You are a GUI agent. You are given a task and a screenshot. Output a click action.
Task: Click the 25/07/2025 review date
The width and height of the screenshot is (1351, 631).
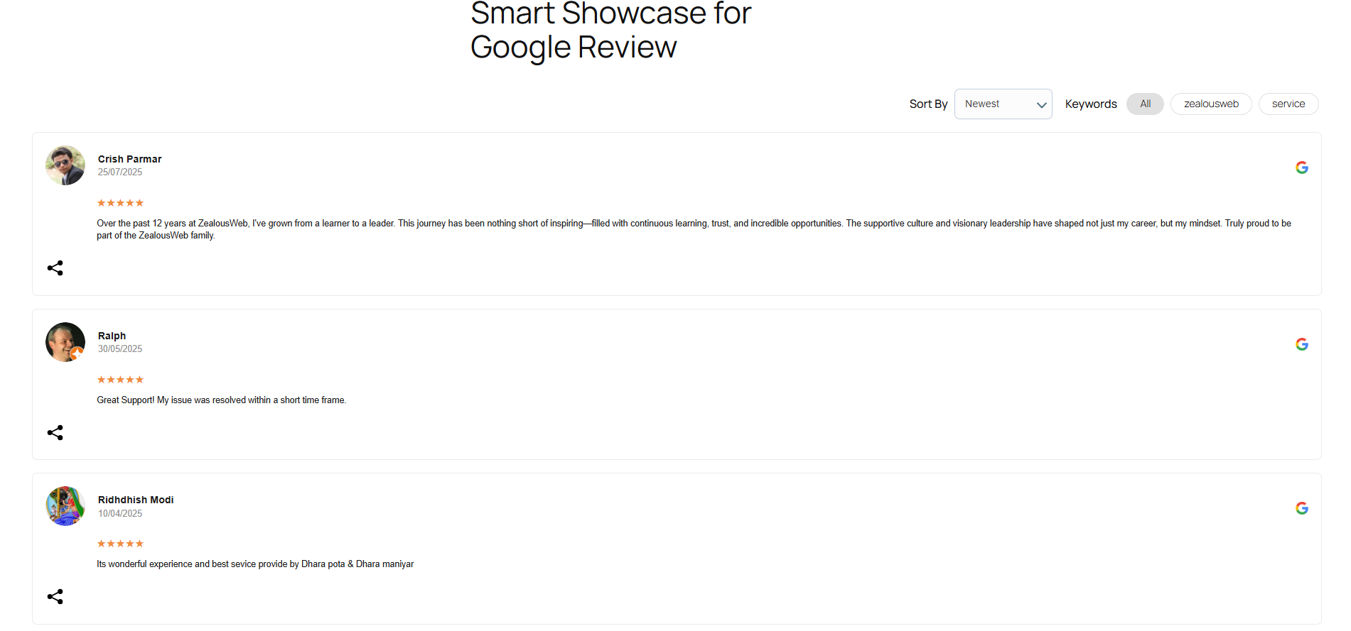pos(120,172)
